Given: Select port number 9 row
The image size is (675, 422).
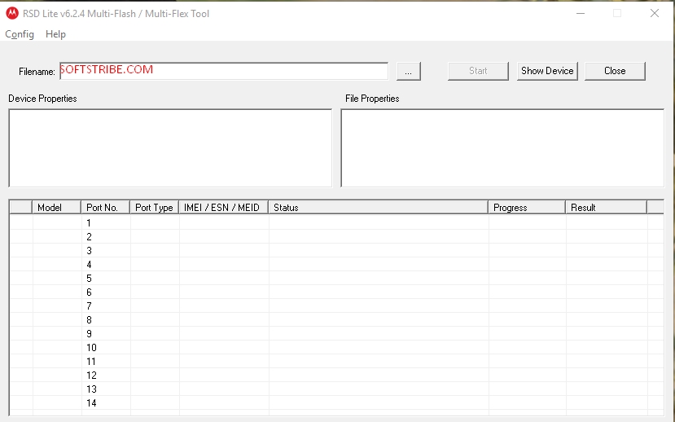Looking at the screenshot, I should [x=336, y=333].
